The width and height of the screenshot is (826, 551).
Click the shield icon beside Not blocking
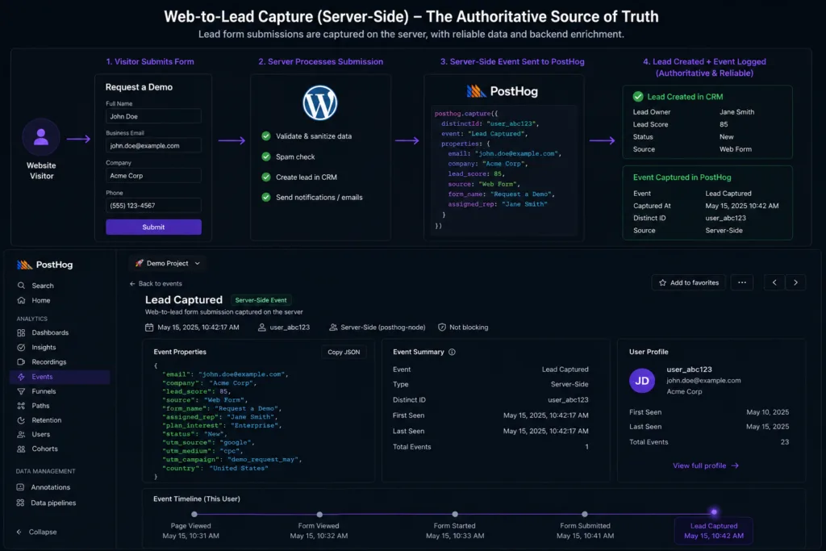(442, 327)
